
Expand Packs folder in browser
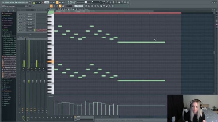[5, 89]
